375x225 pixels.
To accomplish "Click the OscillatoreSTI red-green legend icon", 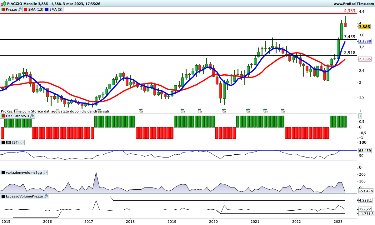I will pos(3,116).
